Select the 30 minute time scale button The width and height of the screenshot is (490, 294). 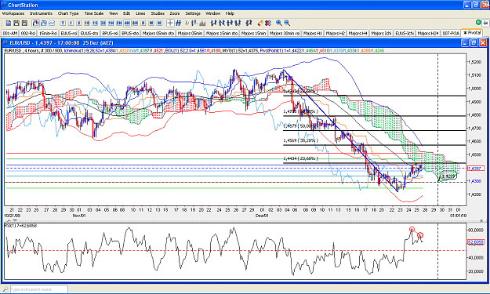[103, 23]
